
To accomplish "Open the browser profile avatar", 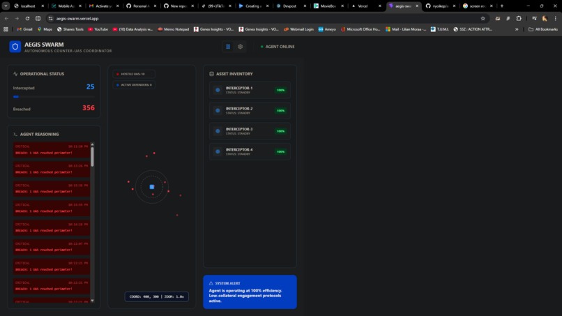I will tap(545, 18).
